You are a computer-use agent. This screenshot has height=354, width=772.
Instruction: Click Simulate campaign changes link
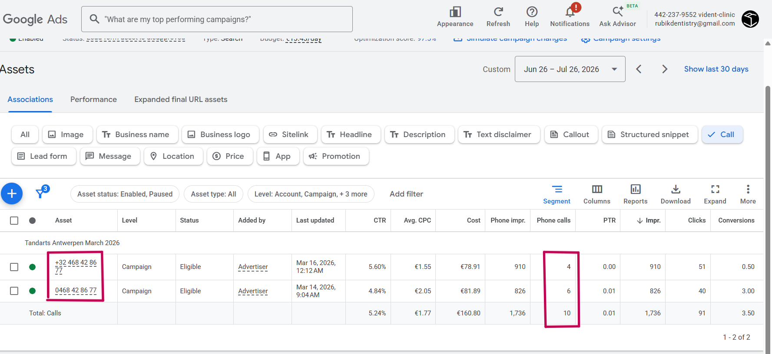[x=510, y=39]
